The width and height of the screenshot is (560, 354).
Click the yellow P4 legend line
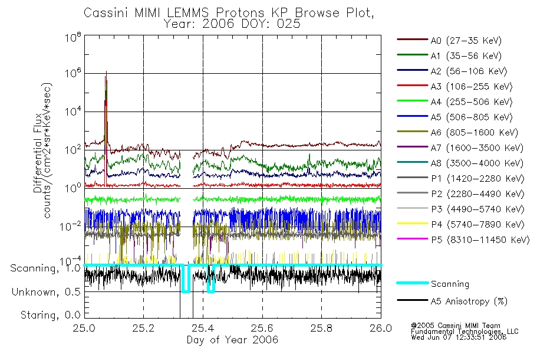pyautogui.click(x=412, y=224)
